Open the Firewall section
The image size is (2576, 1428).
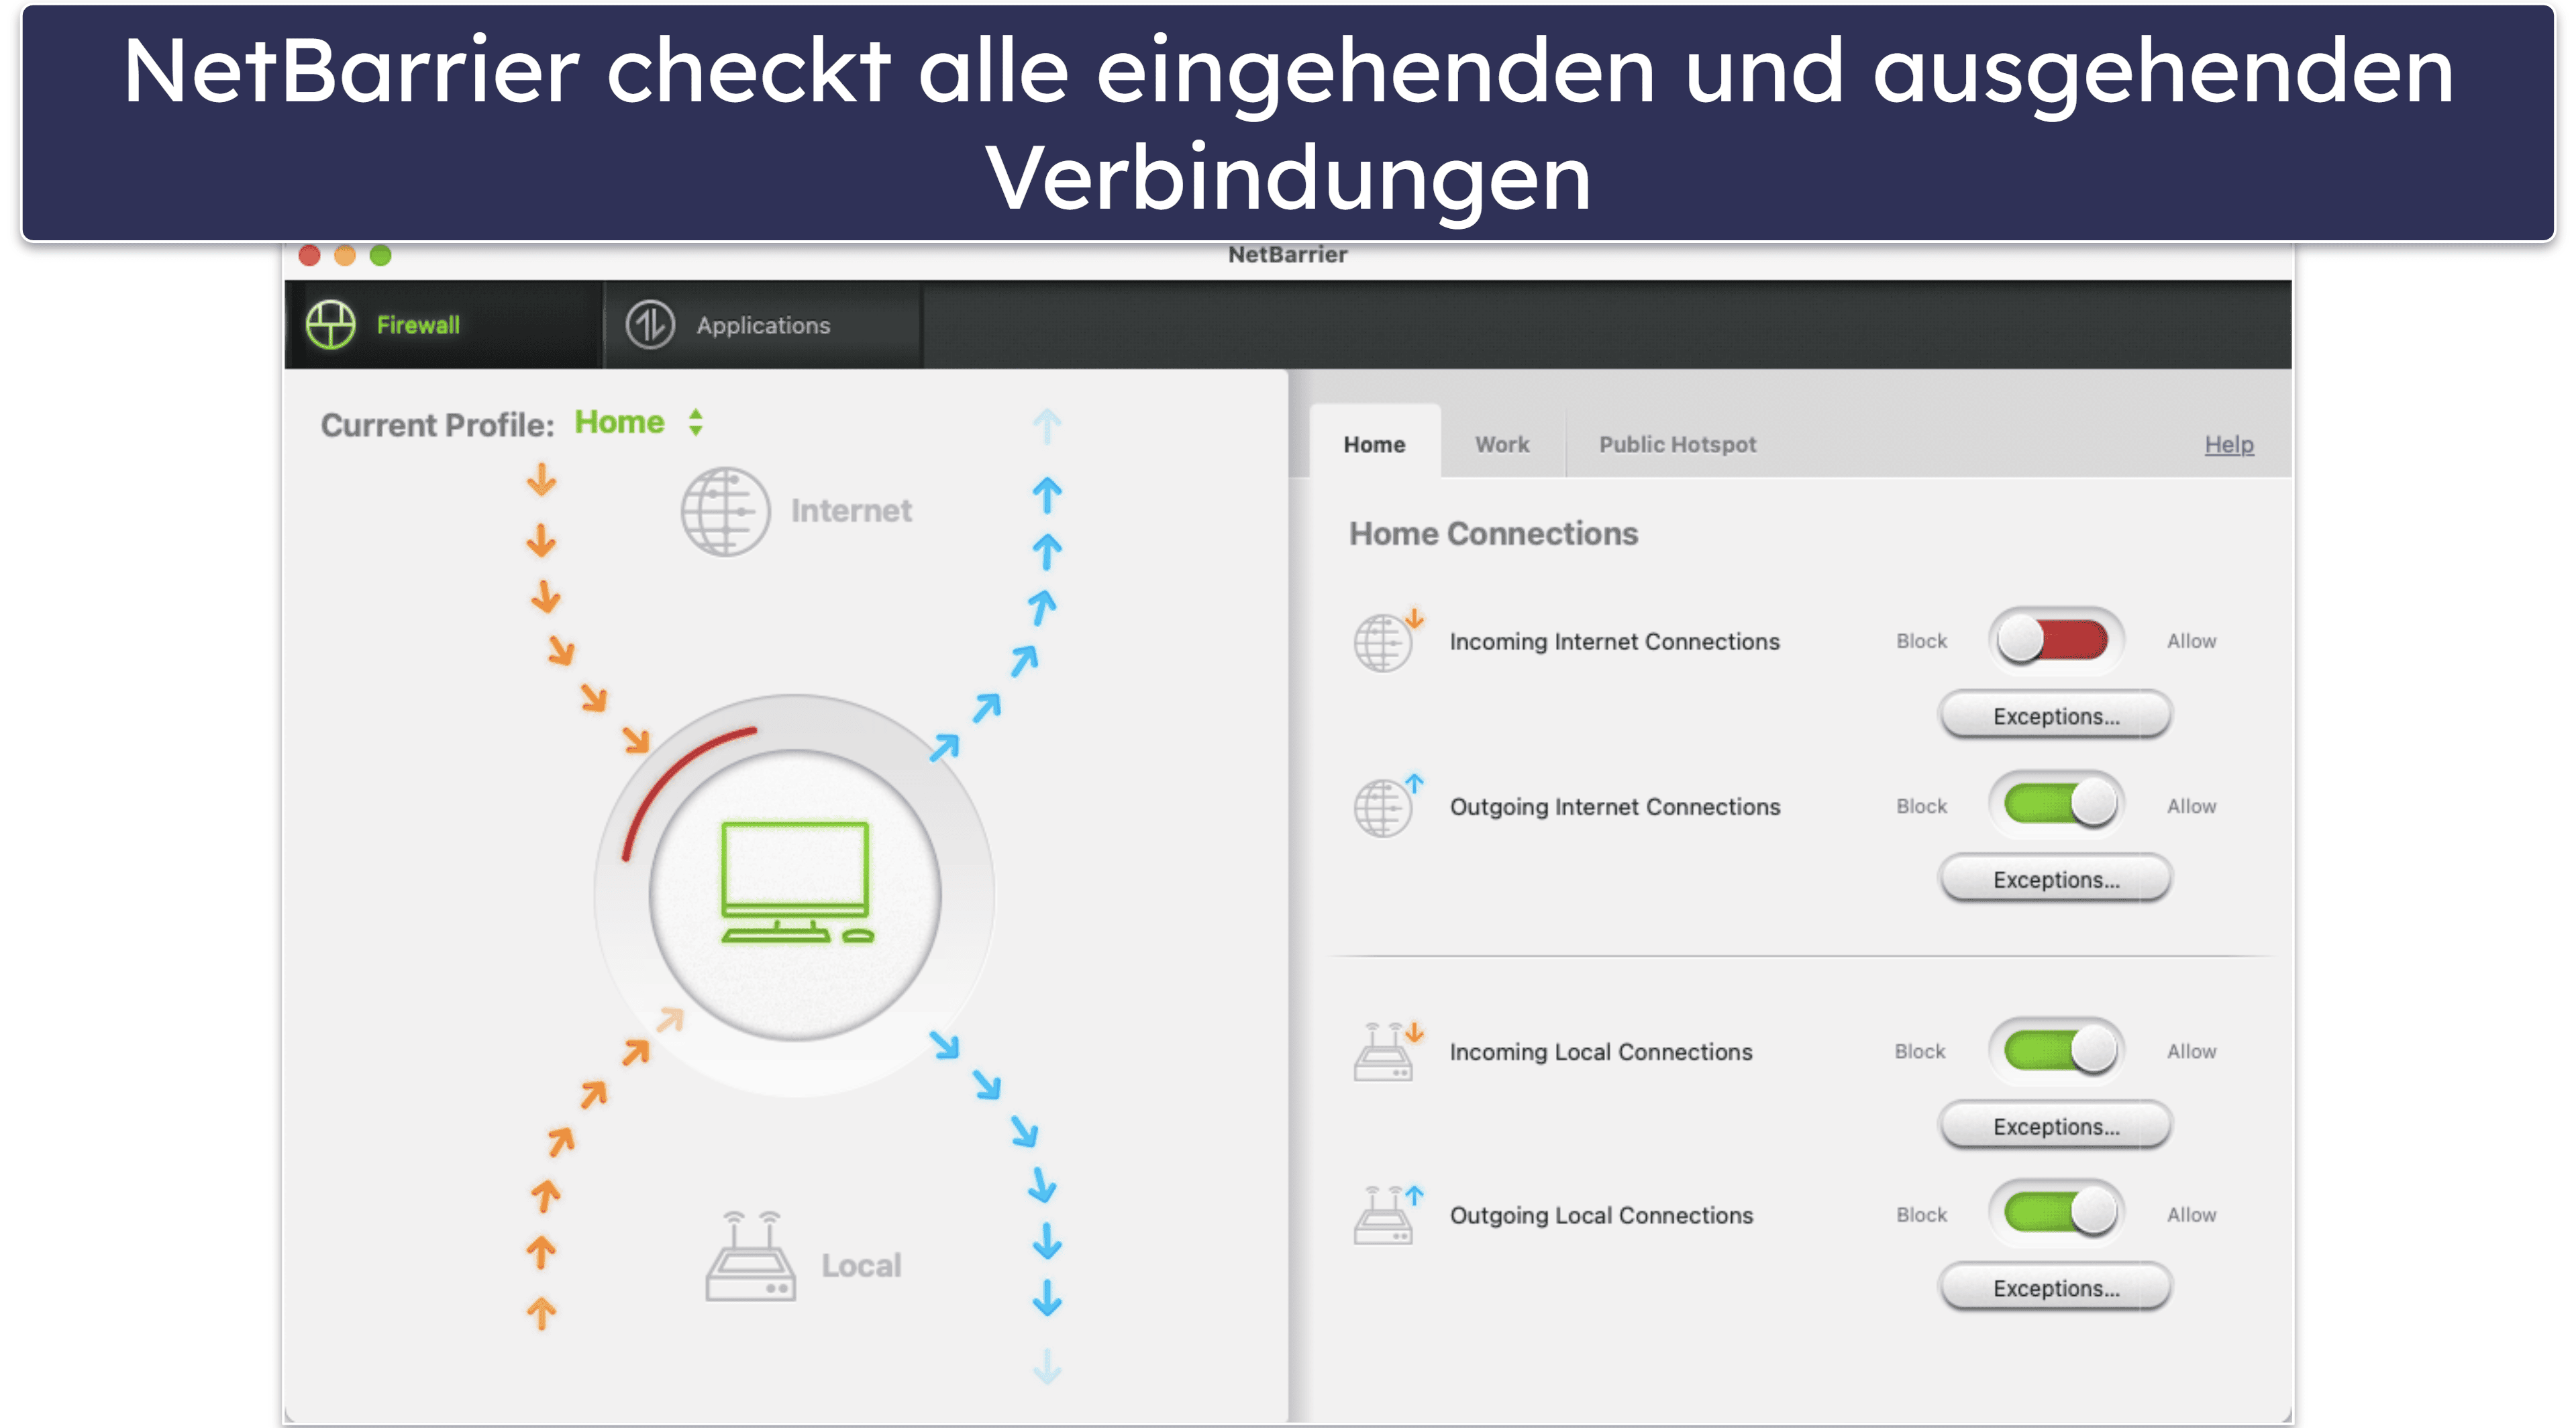[x=443, y=325]
